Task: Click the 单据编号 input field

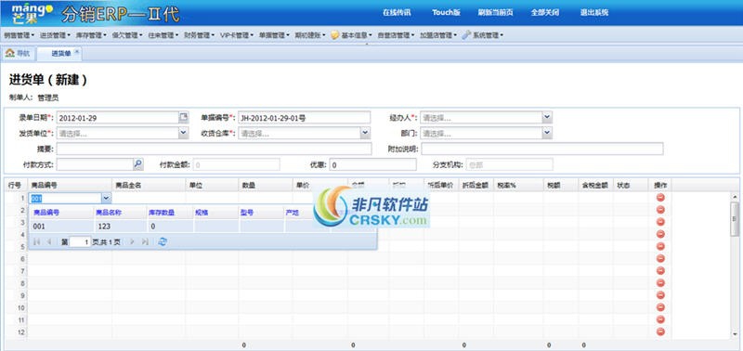Action: click(305, 117)
